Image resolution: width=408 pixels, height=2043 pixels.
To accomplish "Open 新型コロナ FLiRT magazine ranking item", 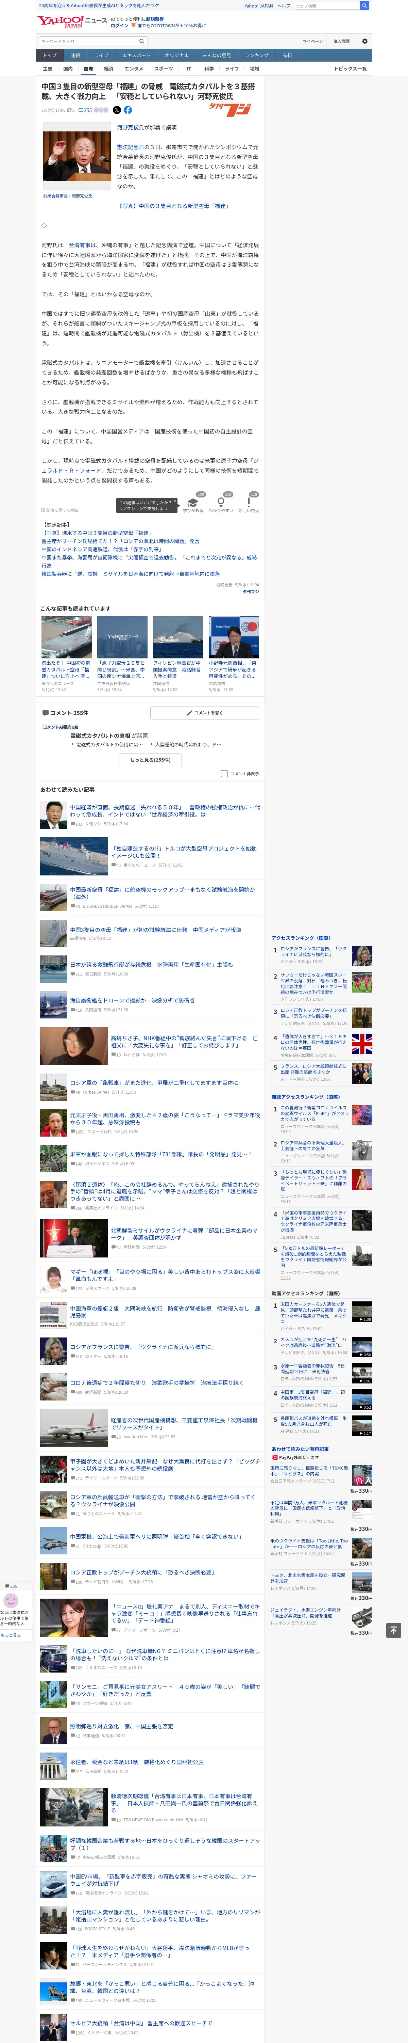I will point(314,1113).
